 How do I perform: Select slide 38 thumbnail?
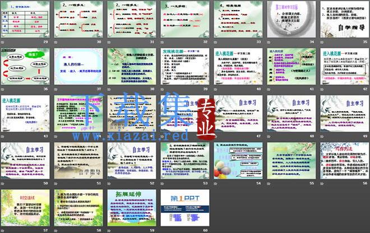132,66
